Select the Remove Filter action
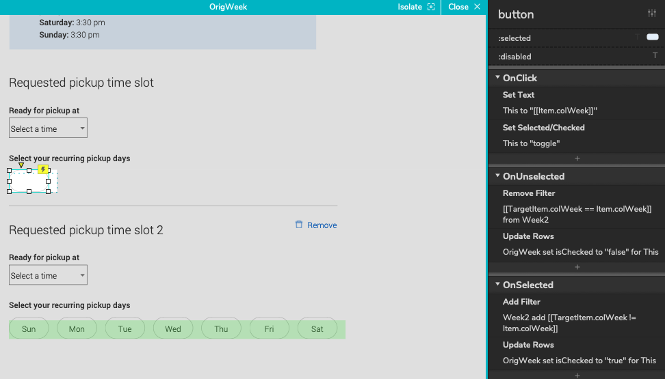Viewport: 665px width, 379px height. 528,193
